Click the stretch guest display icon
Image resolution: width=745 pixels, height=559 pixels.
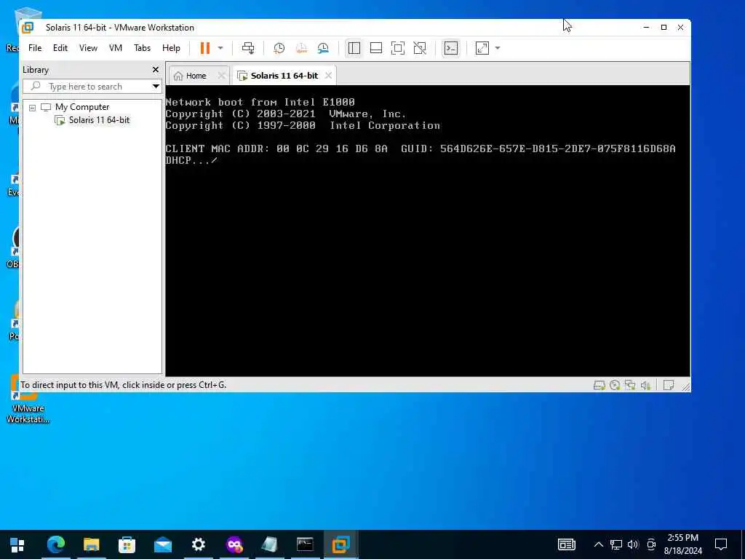click(482, 48)
